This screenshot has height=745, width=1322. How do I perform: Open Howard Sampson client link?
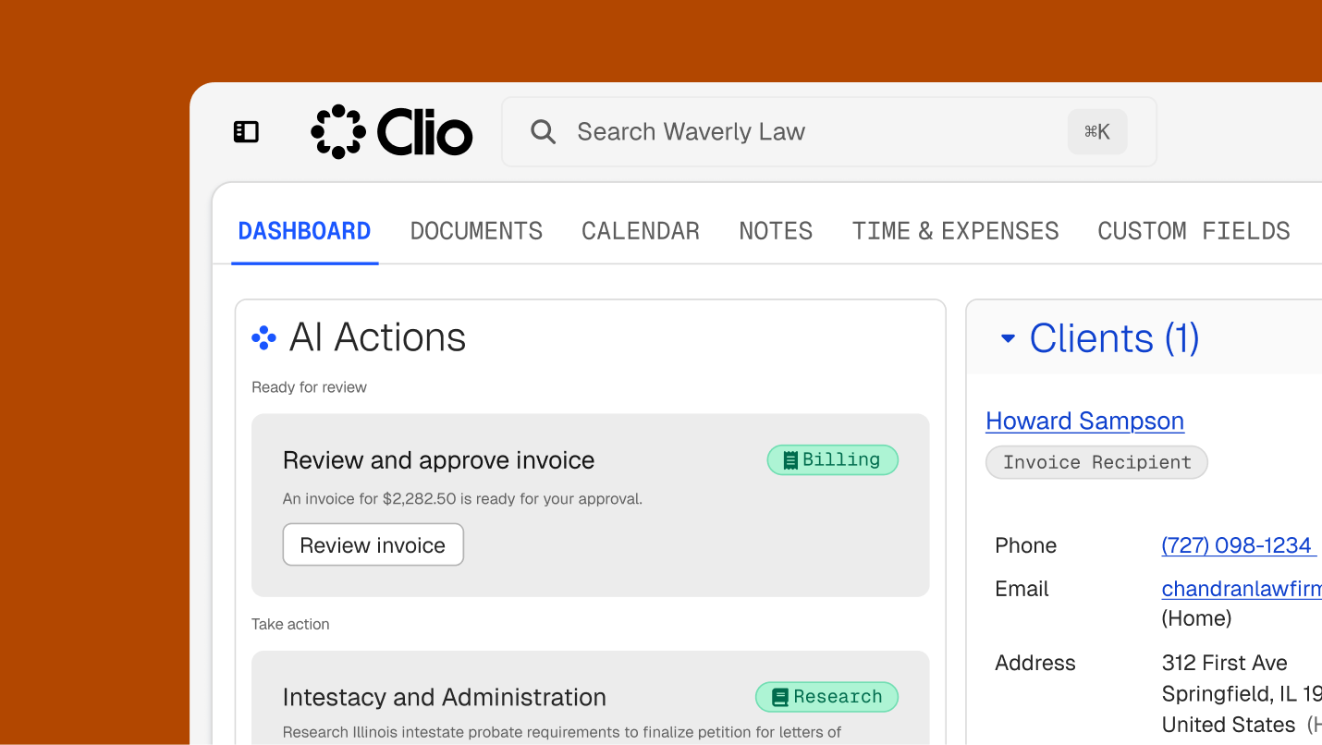[x=1084, y=421]
